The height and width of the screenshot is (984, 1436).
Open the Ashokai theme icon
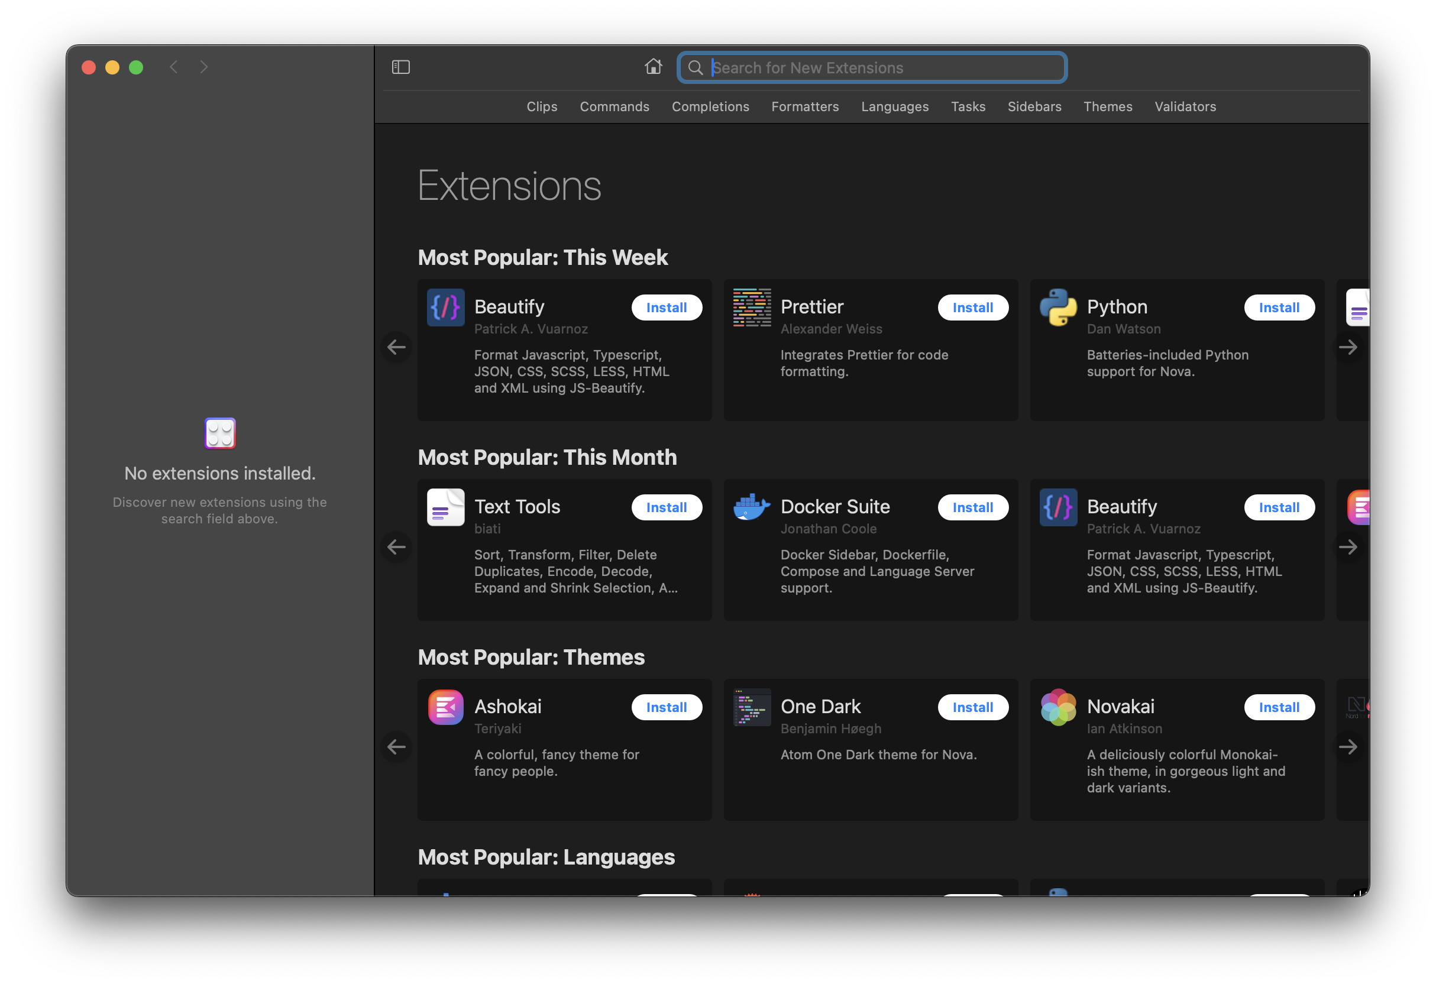pos(445,707)
